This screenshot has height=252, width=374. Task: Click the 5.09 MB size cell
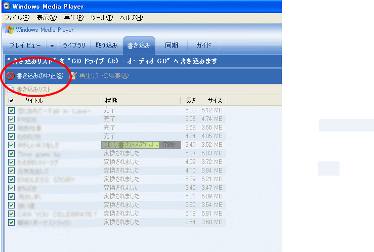point(212,196)
